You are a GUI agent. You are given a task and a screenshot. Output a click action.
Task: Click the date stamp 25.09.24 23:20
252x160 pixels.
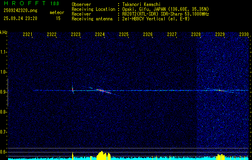20,18
